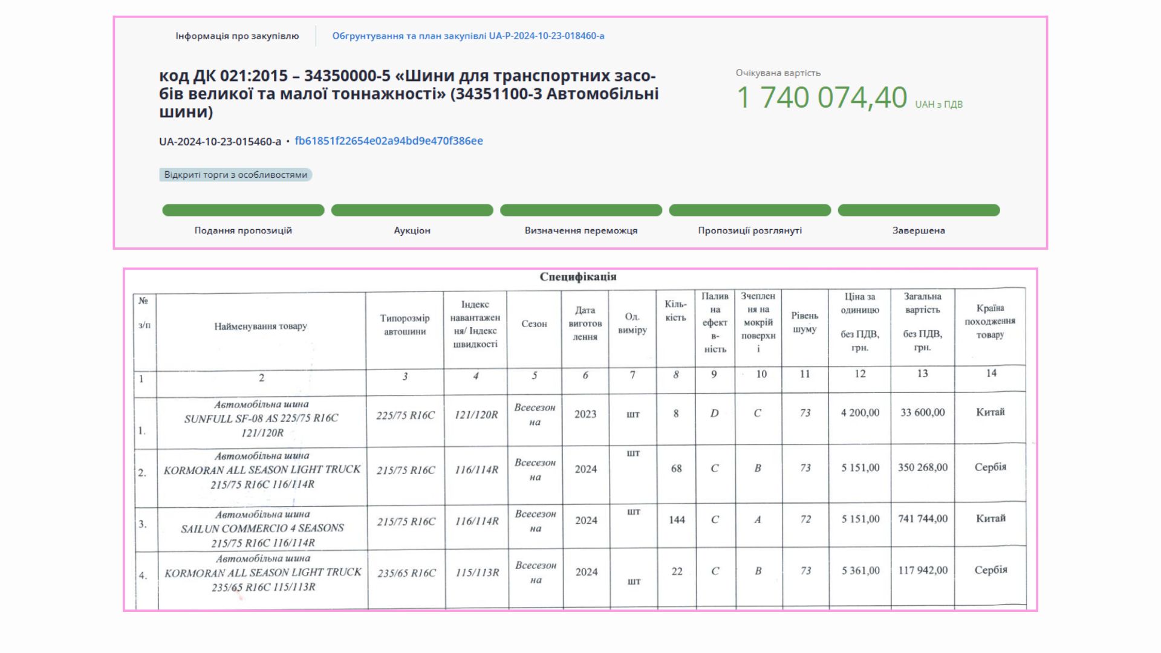Click the Подання пропозицій progress bar
The height and width of the screenshot is (653, 1161).
point(243,210)
